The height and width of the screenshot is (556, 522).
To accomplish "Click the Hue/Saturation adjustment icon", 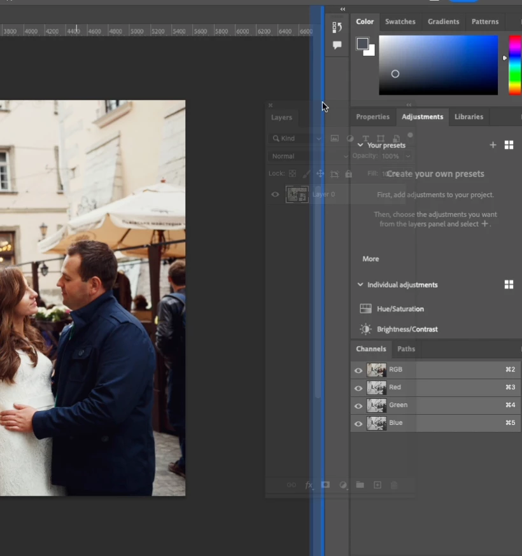I will (x=365, y=309).
